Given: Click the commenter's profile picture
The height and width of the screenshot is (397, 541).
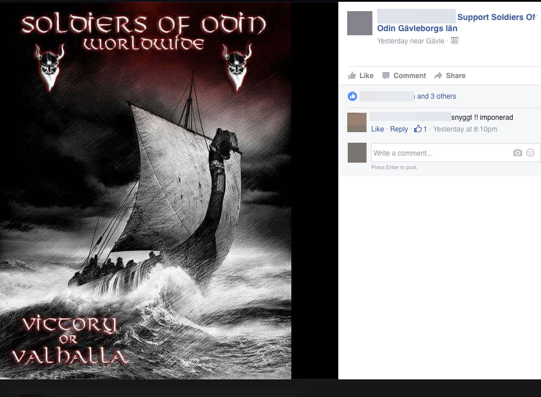Looking at the screenshot, I should 357,122.
